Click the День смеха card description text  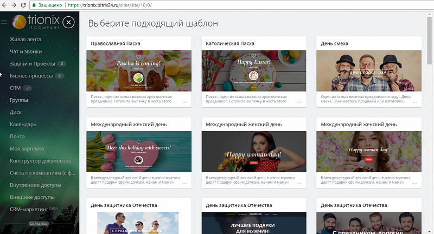click(365, 99)
